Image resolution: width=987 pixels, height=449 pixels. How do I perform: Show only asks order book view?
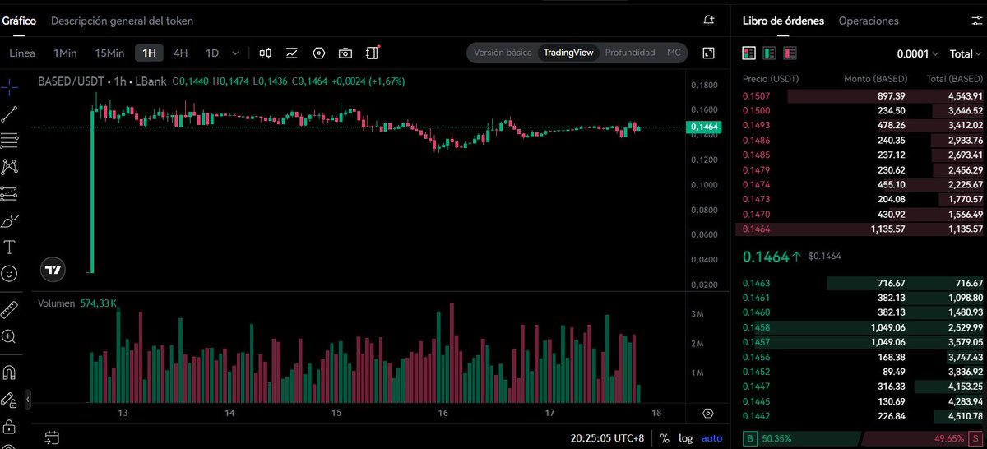[x=790, y=53]
